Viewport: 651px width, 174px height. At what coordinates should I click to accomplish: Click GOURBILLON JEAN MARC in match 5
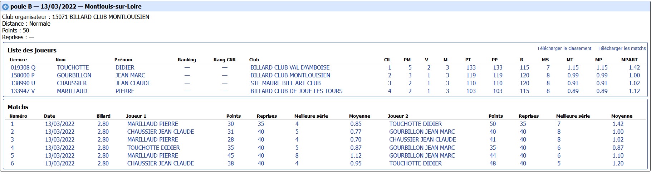click(x=422, y=155)
